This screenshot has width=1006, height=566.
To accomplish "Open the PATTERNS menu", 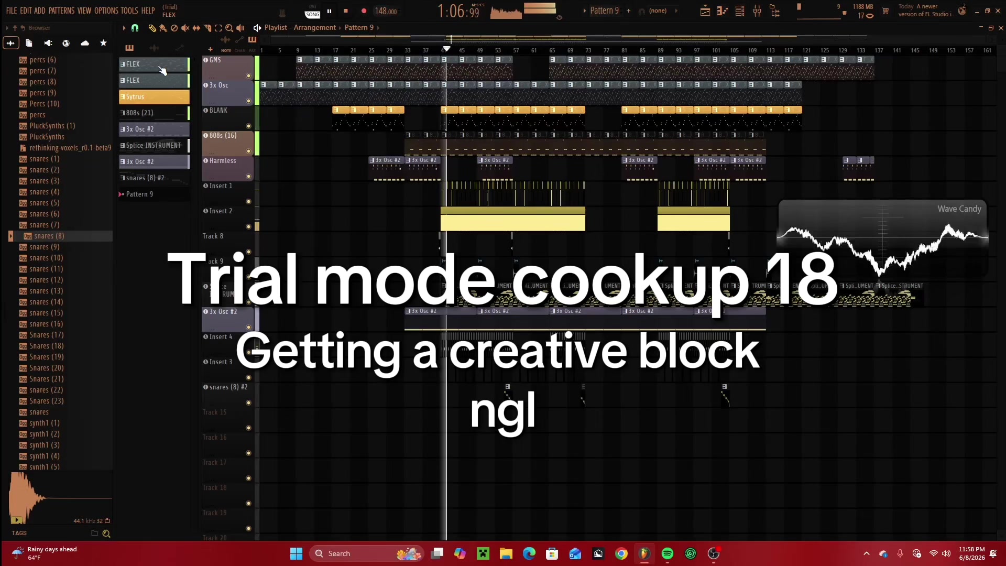I will (x=62, y=10).
